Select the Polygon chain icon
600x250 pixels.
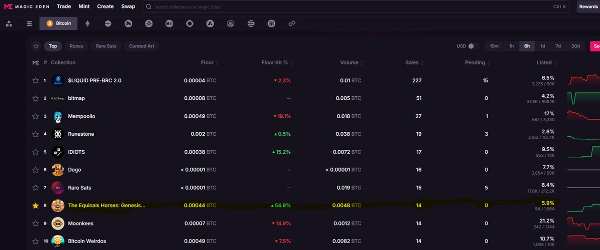(292, 23)
